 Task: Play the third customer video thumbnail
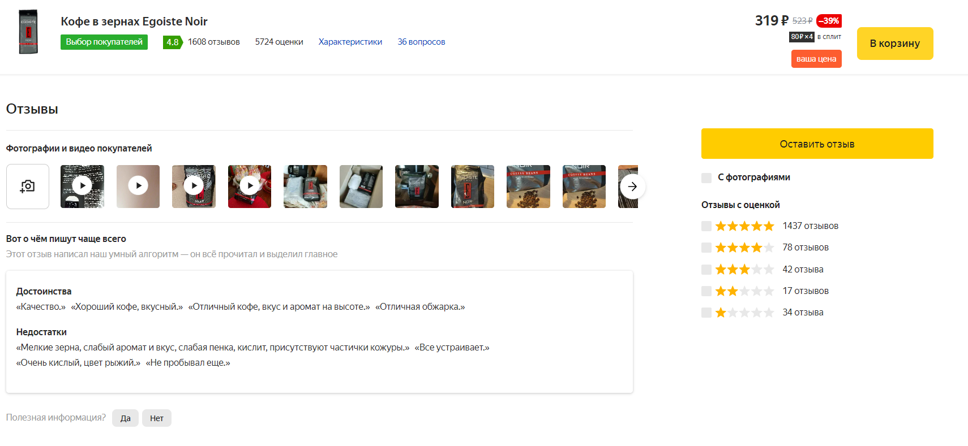[194, 187]
